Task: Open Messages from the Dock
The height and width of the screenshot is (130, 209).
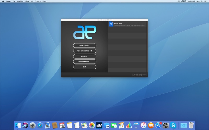Action: point(107,125)
